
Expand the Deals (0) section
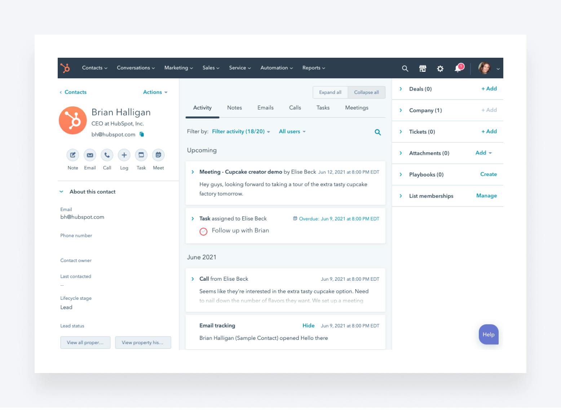click(x=401, y=89)
